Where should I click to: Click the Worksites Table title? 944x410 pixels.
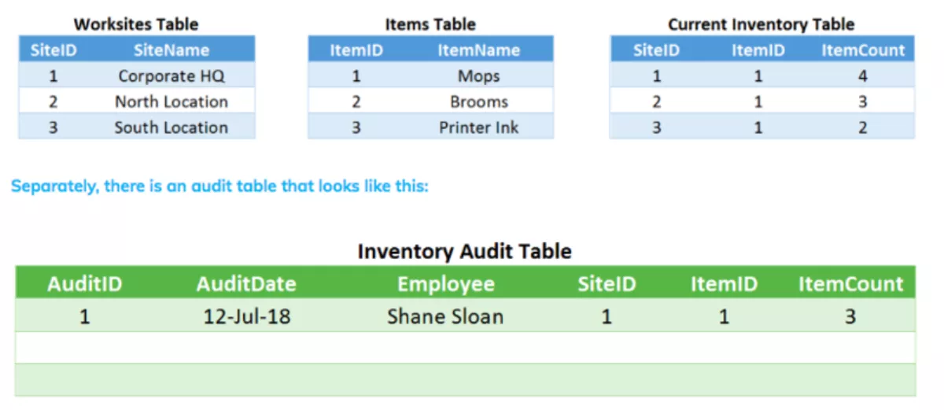pyautogui.click(x=136, y=24)
